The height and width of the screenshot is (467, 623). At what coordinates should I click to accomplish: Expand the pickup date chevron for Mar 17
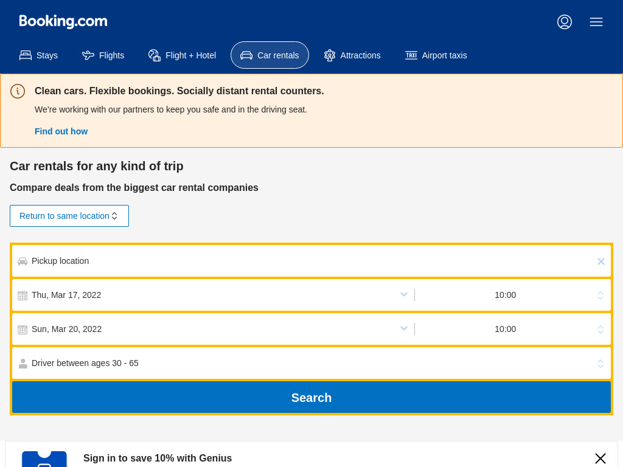[404, 295]
